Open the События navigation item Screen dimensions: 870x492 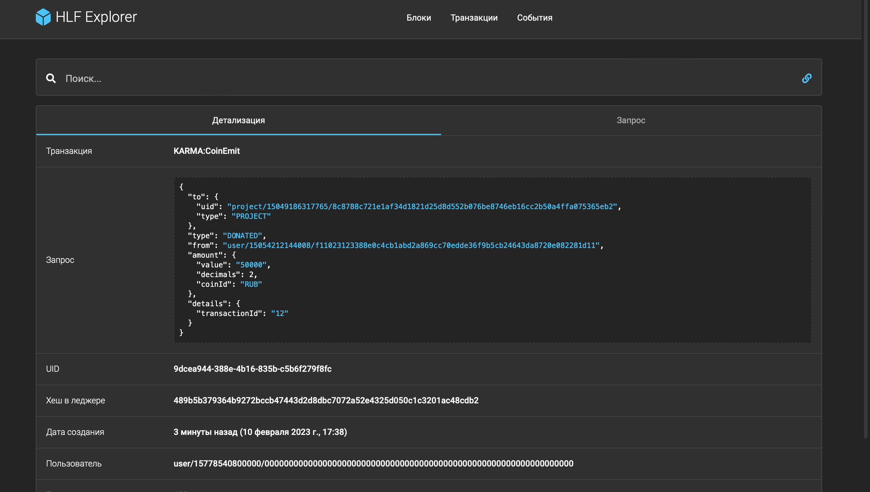[534, 18]
